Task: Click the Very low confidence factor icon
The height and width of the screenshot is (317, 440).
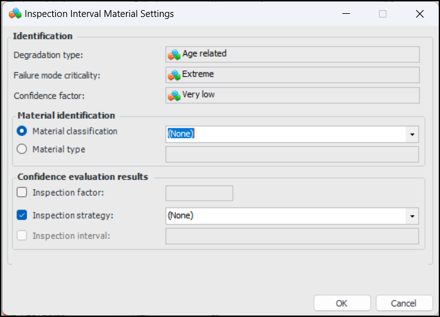Action: click(x=174, y=96)
